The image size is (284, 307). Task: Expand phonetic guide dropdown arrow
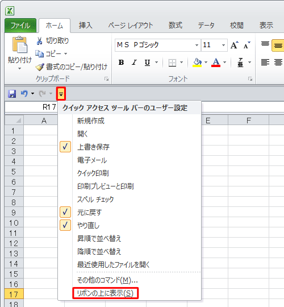249,63
